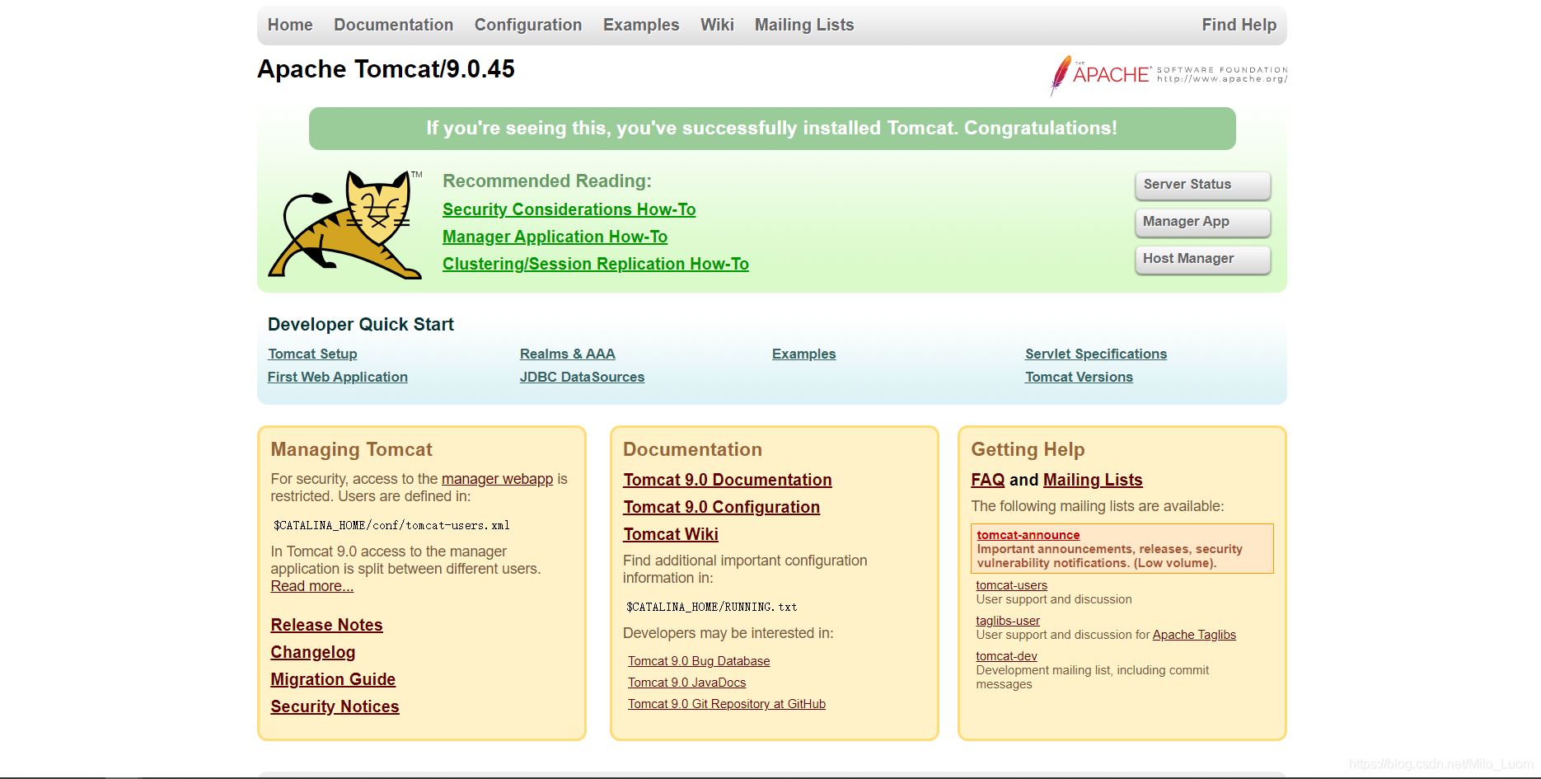This screenshot has height=779, width=1541.
Task: Open the tomcat-users mailing list link
Action: click(1011, 585)
